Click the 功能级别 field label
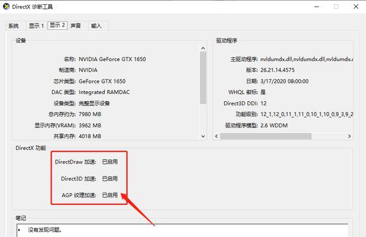The width and height of the screenshot is (366, 237). [x=247, y=114]
